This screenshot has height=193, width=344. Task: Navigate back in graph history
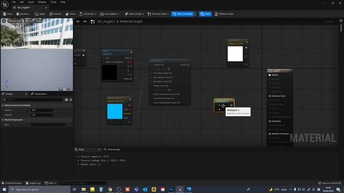pos(78,21)
